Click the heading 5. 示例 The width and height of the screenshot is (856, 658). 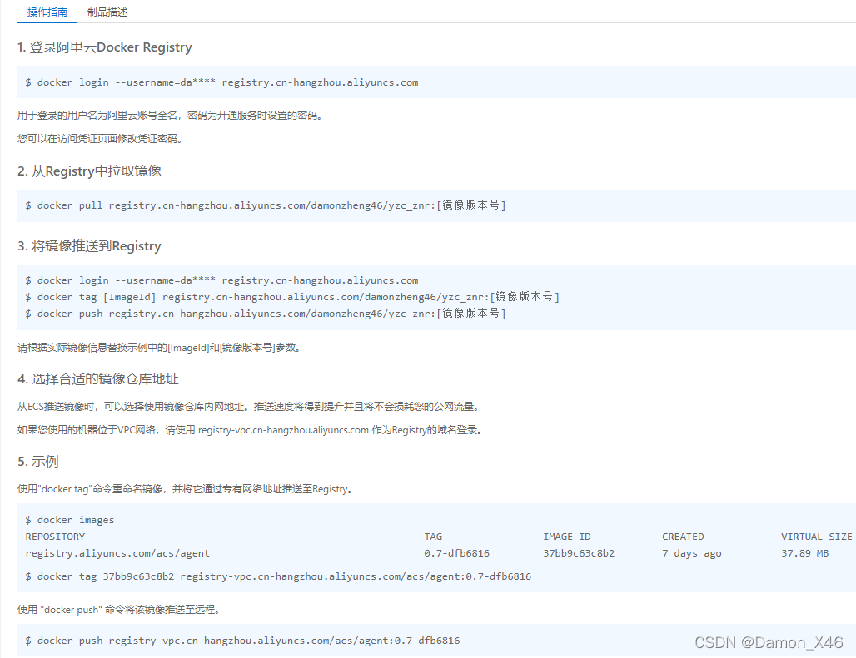pyautogui.click(x=38, y=462)
